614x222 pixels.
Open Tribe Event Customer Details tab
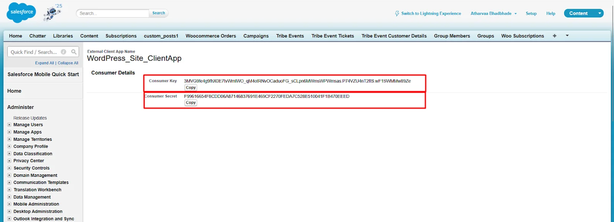[x=394, y=36]
